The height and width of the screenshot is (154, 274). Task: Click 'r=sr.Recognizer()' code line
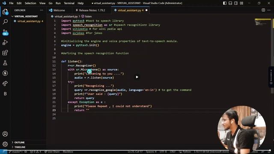pyautogui.click(x=82, y=65)
